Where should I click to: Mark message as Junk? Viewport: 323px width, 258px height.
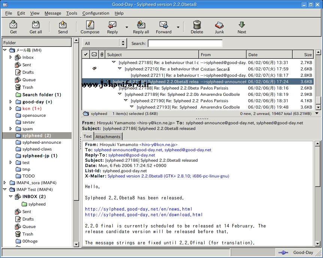point(219,25)
